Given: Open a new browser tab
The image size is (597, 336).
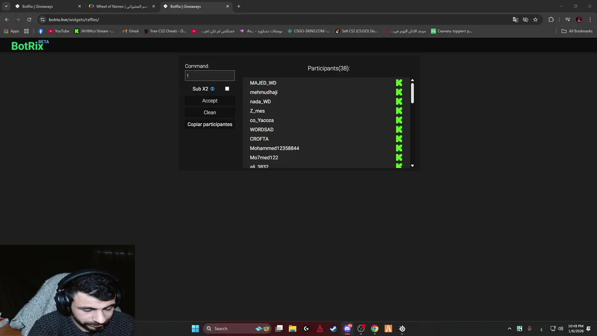Looking at the screenshot, I should point(239,7).
